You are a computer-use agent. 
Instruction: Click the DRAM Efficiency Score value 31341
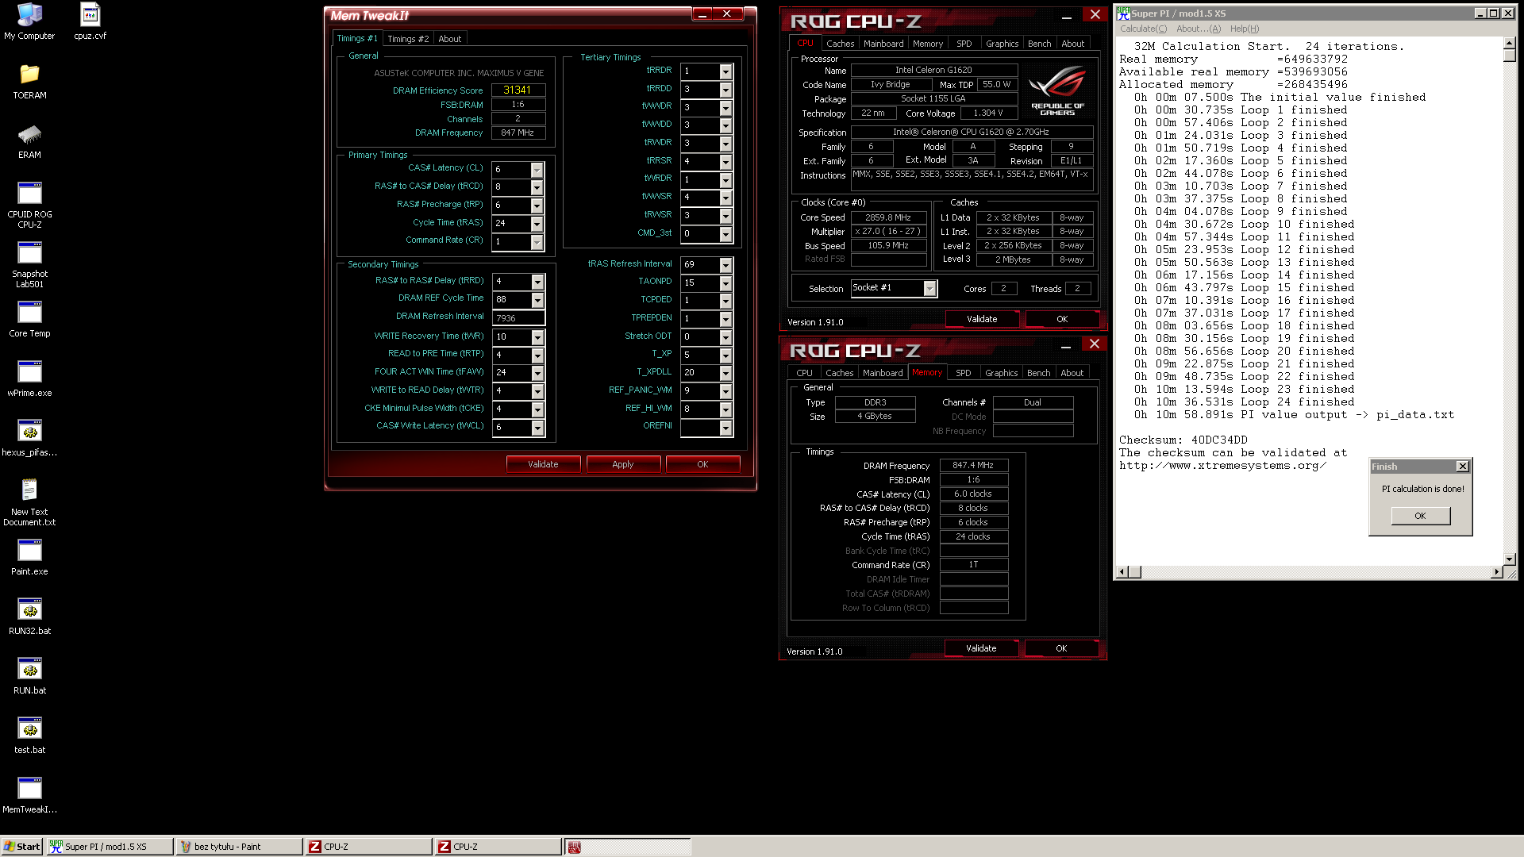pos(518,90)
